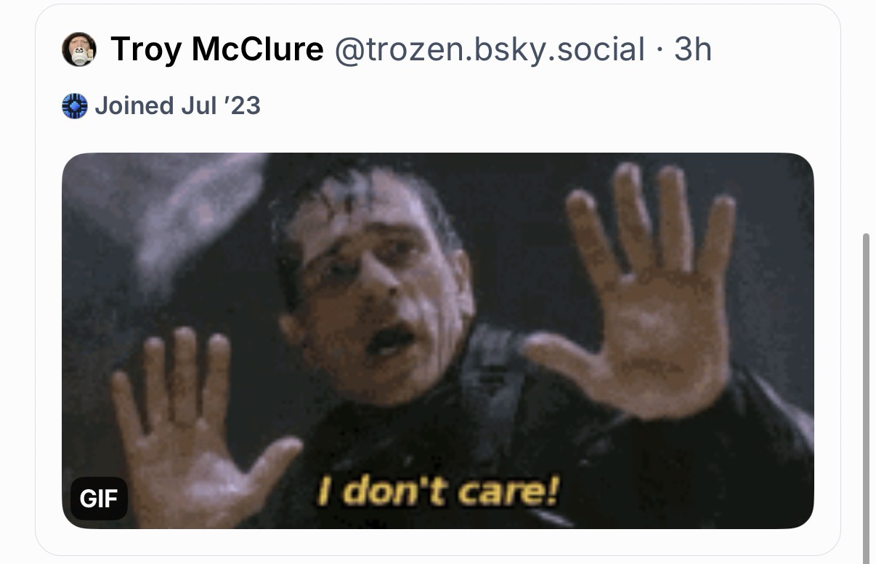Click the dot separator before 3h
Viewport: 876px width, 564px height.
660,49
